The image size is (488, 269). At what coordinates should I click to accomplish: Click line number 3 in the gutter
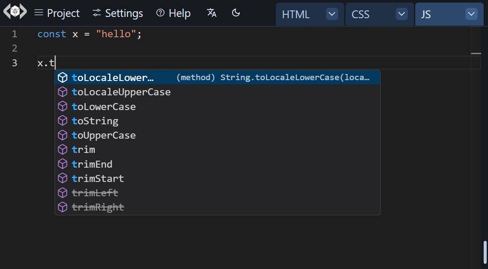pos(14,63)
